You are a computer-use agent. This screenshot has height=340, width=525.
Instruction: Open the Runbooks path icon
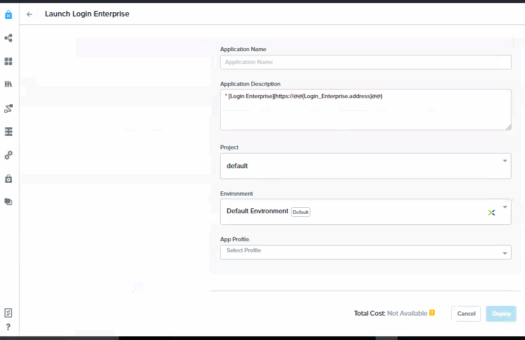pos(9,108)
